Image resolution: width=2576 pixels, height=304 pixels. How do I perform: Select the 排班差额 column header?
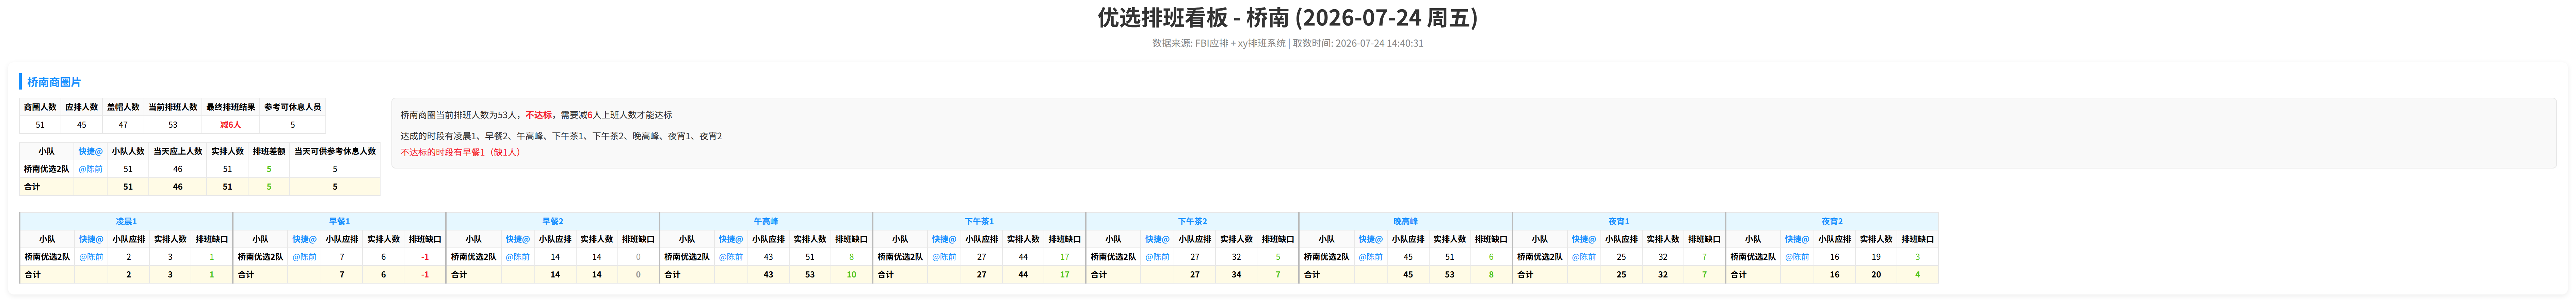[x=269, y=151]
